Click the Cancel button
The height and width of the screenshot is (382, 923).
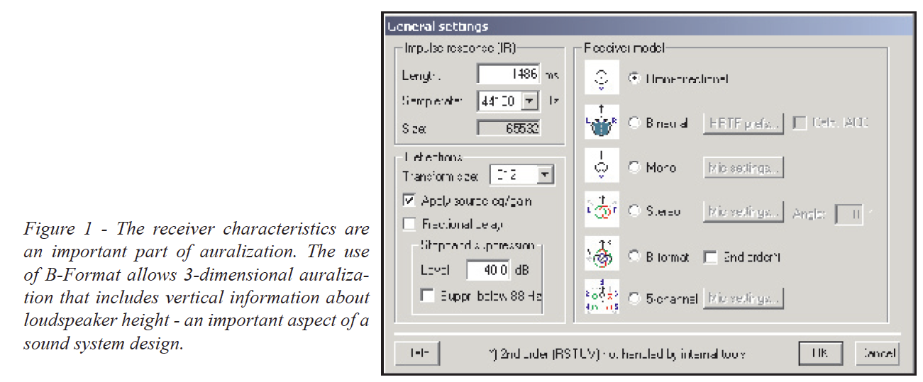click(878, 353)
